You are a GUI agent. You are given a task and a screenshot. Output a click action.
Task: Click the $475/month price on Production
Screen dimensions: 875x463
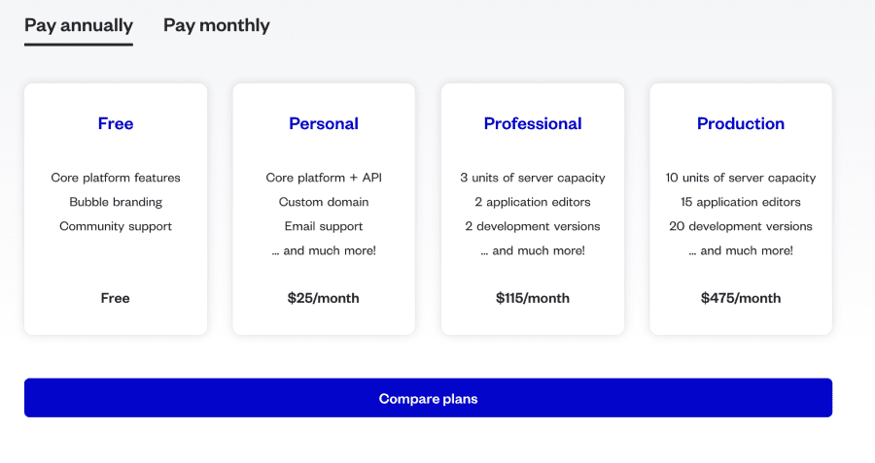click(x=741, y=298)
